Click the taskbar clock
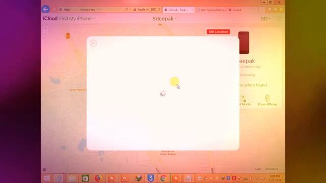326x183 pixels. (275, 178)
